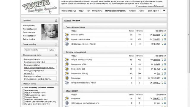The image size is (190, 107).
Task: Open the Math.eq 2.1 program link
Action: (x=28, y=73)
